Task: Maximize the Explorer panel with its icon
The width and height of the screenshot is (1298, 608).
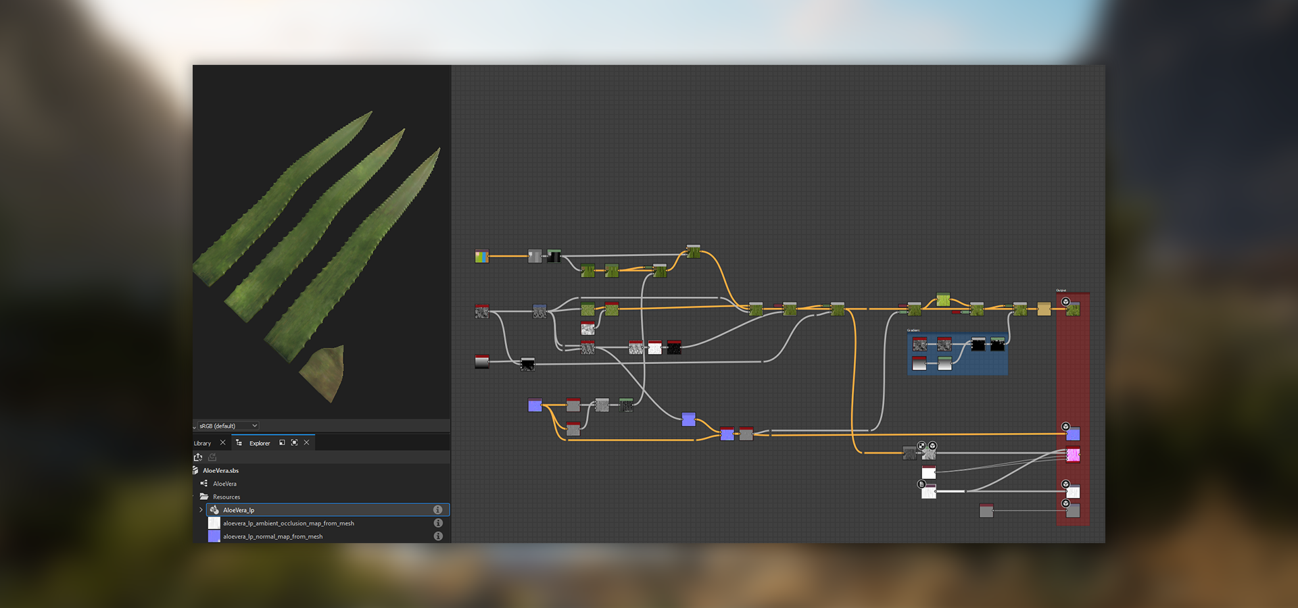Action: point(294,442)
